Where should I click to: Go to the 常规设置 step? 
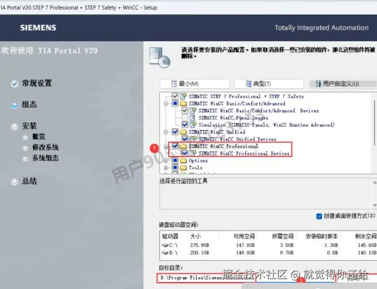[x=32, y=83]
